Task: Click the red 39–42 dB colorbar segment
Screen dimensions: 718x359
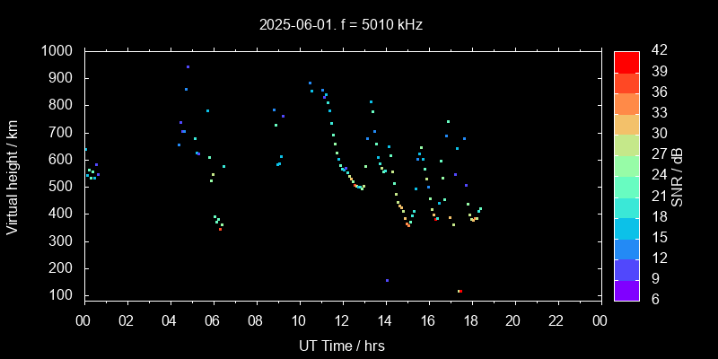Action: click(626, 61)
